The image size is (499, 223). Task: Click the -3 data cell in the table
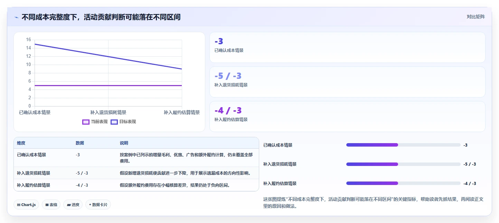[78, 155]
